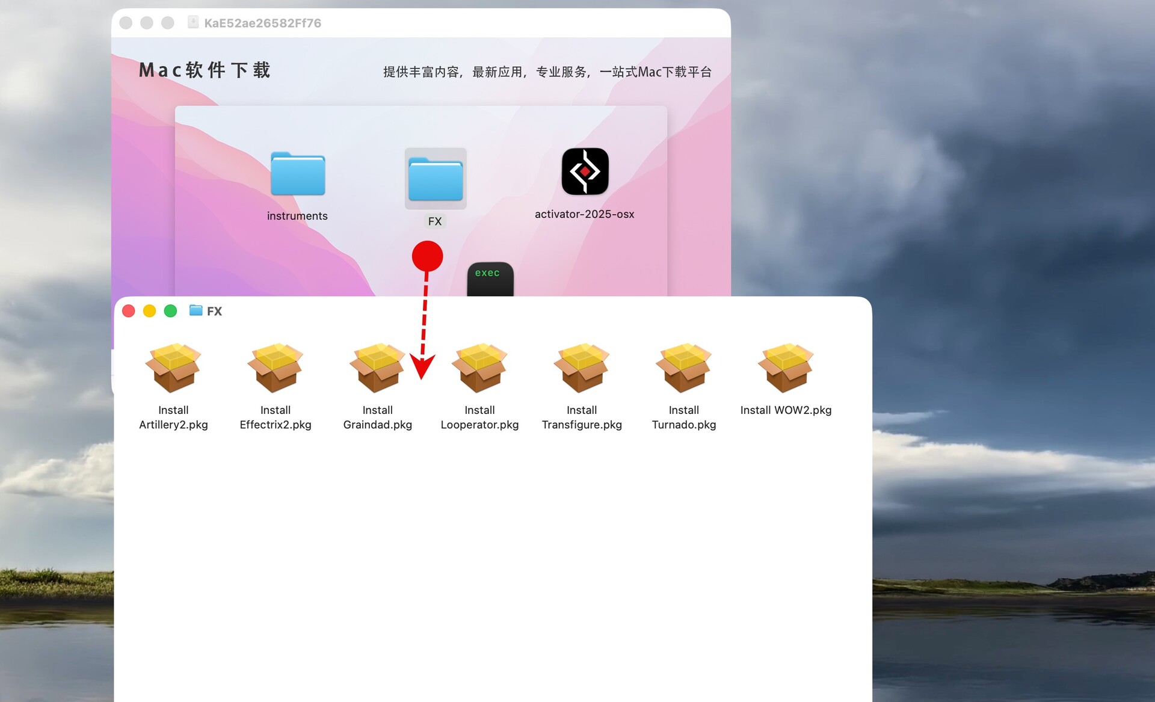Click the FX folder proxy icon in the title bar
The width and height of the screenshot is (1155, 702).
[x=196, y=310]
